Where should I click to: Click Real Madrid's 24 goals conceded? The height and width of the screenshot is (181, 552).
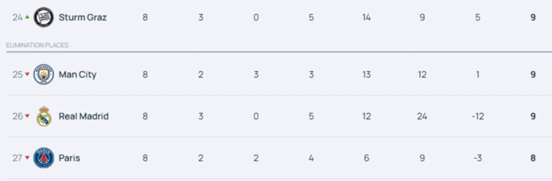click(422, 116)
